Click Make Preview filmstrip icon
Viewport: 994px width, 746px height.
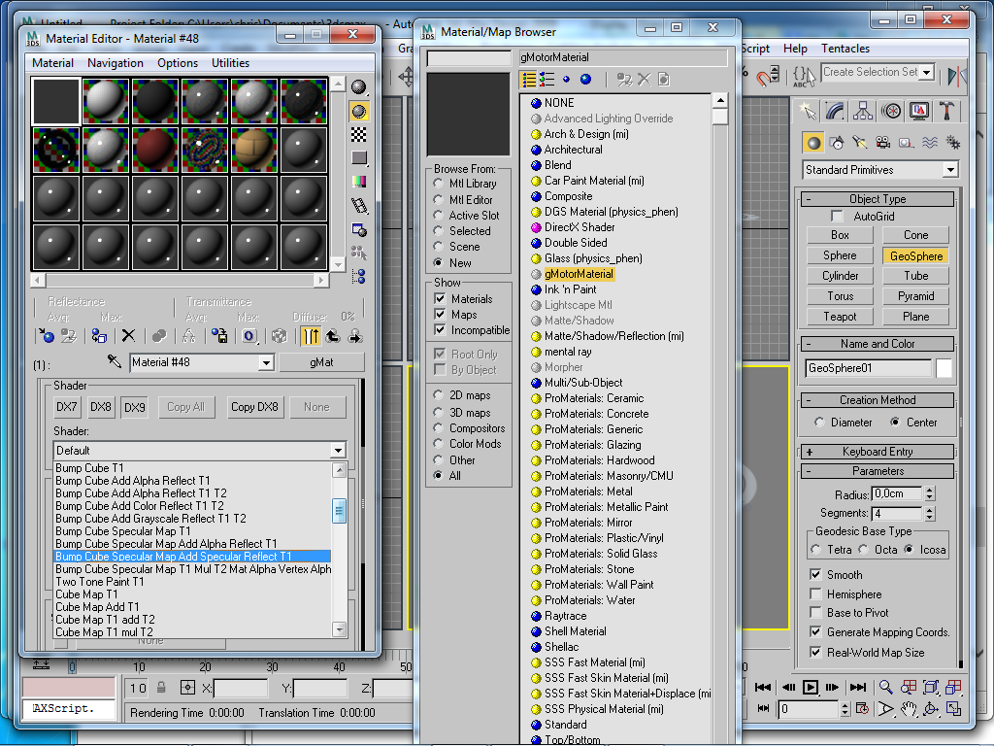pos(359,206)
